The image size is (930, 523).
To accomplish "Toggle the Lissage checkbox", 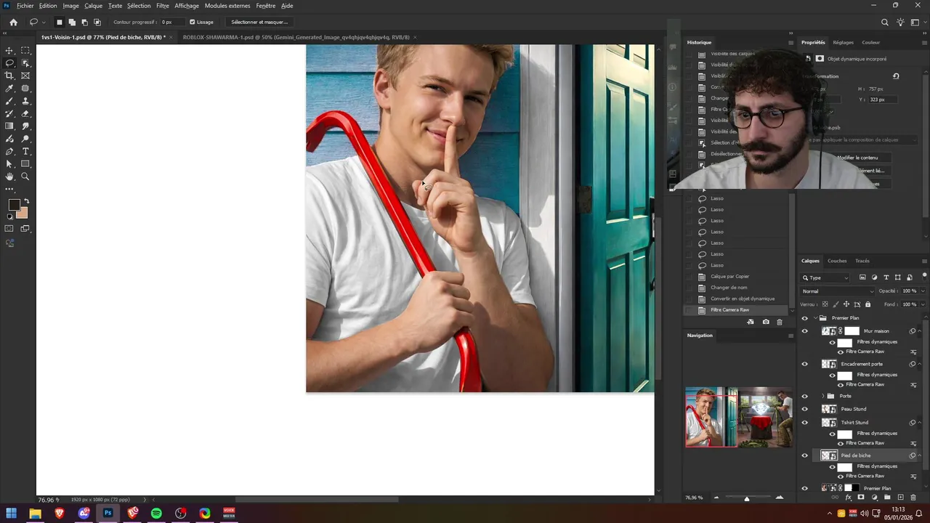I will 192,22.
